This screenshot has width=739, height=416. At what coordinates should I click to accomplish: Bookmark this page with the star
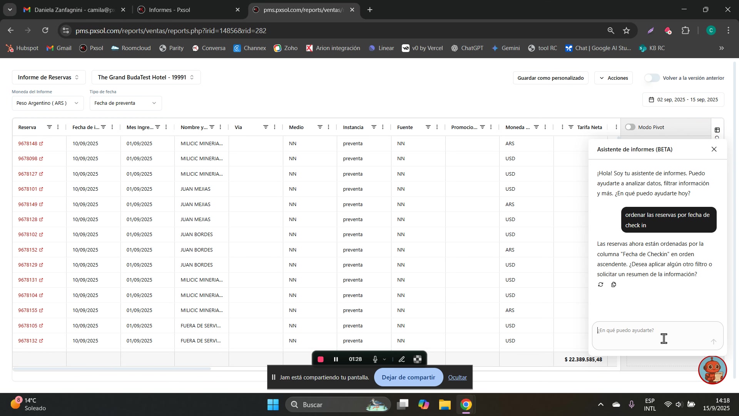(627, 31)
